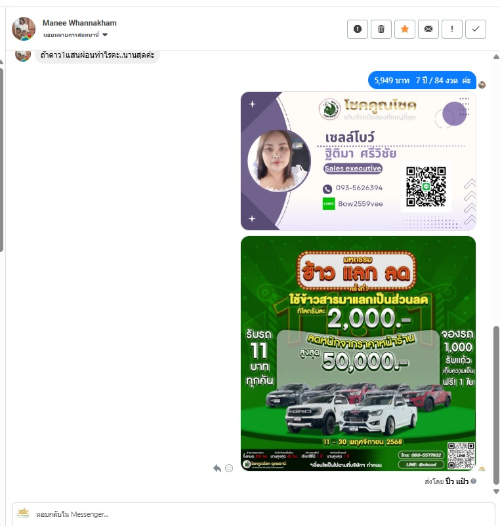The height and width of the screenshot is (526, 500).
Task: Open the green rice promotion poster image
Action: pos(358,354)
